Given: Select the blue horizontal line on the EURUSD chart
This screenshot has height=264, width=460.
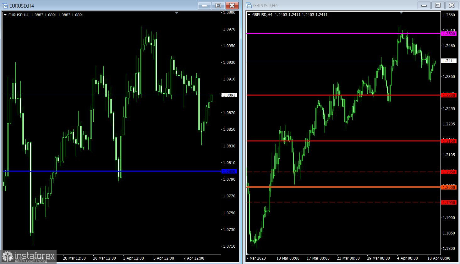Looking at the screenshot, I should click(112, 171).
